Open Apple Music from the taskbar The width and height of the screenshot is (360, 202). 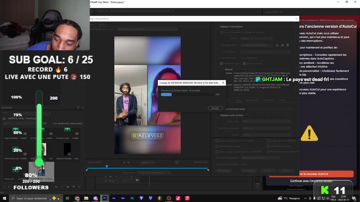pyautogui.click(x=187, y=198)
